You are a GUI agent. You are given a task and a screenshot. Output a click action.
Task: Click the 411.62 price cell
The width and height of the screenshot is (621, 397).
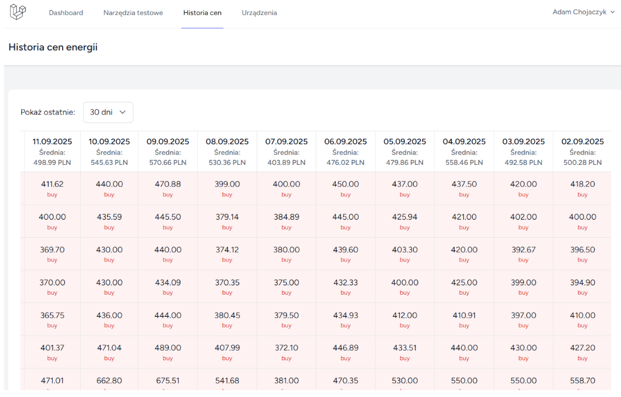(52, 188)
